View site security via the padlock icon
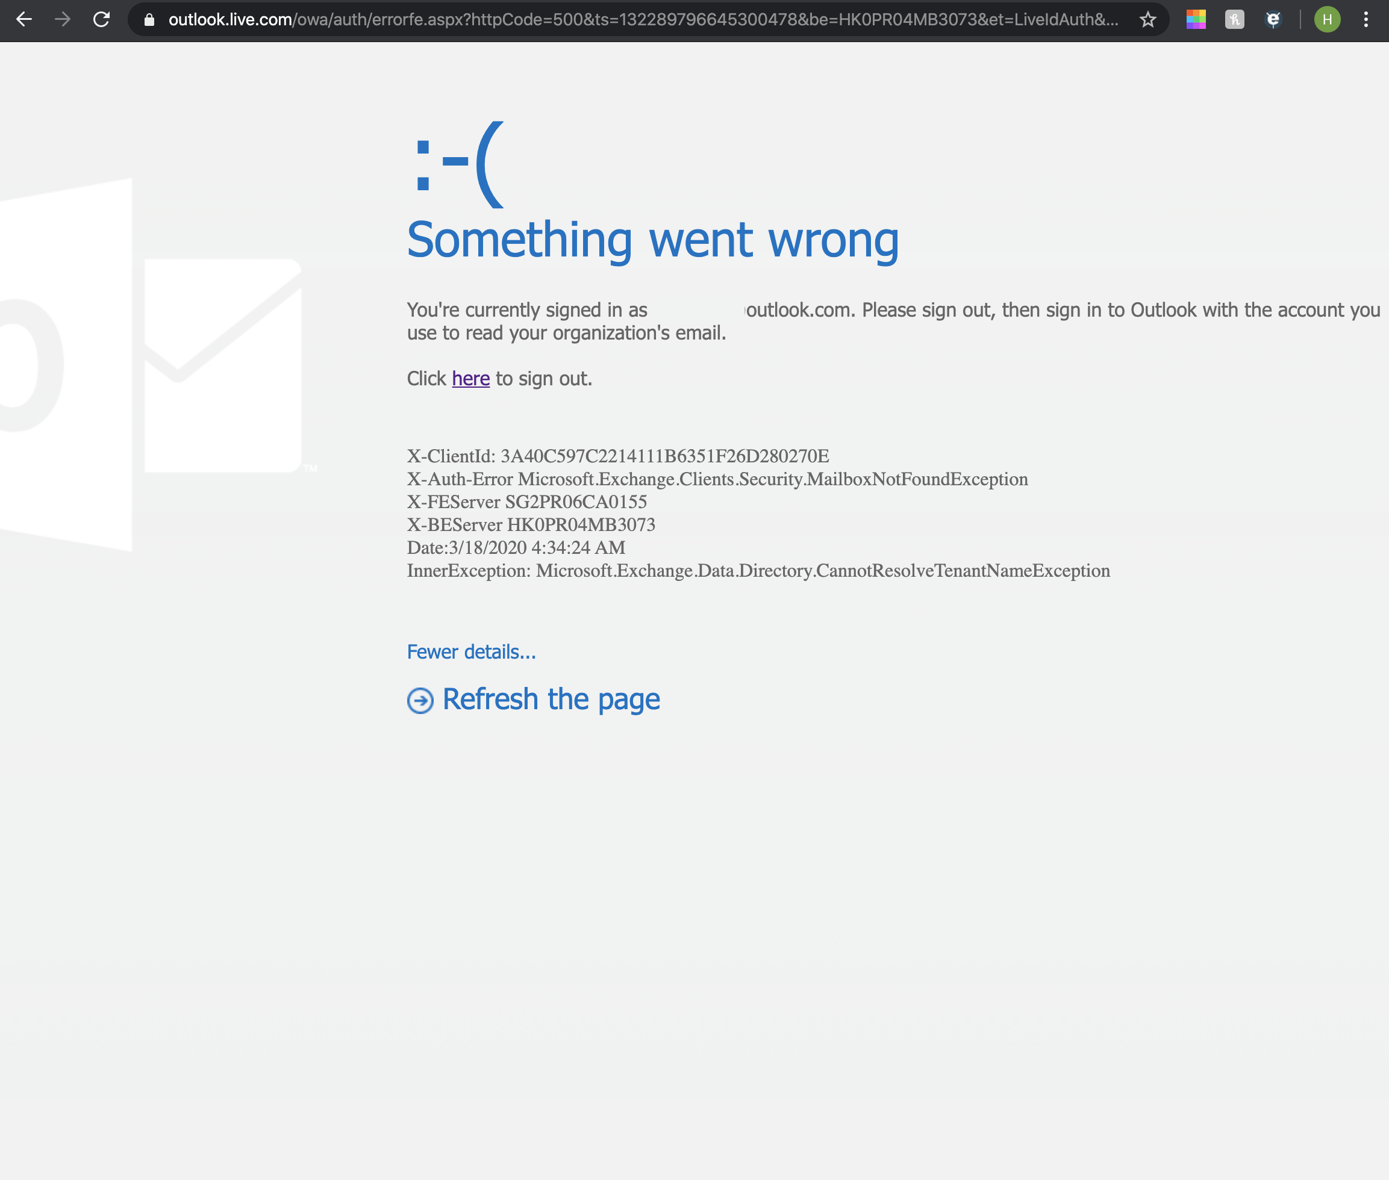The height and width of the screenshot is (1180, 1389). (x=150, y=20)
